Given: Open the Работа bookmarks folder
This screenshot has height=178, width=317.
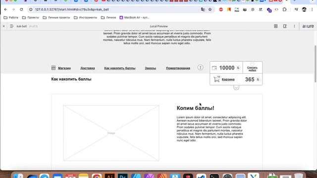Looking at the screenshot, I should (11, 18).
